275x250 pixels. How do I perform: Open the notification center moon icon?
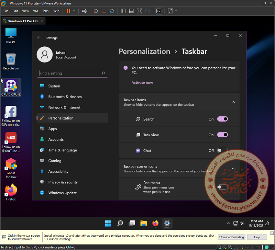(x=267, y=223)
